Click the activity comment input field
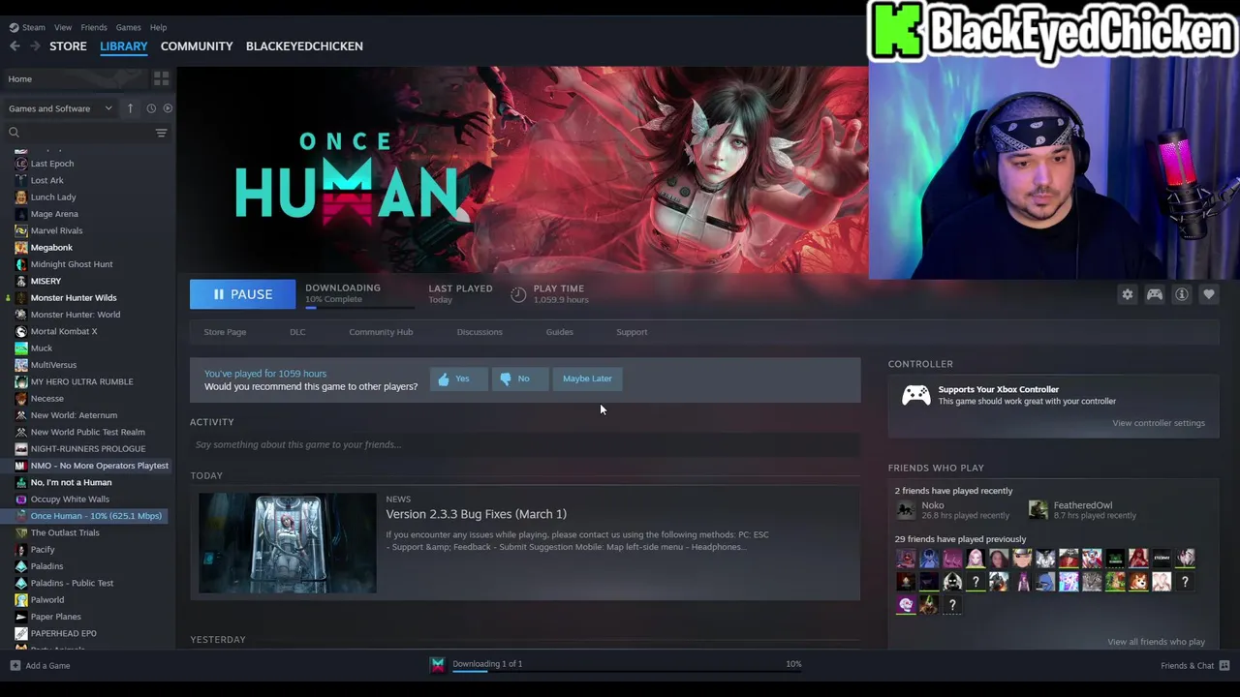The height and width of the screenshot is (697, 1240). coord(525,444)
